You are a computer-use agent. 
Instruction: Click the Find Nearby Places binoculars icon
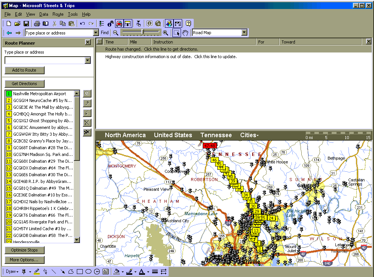tap(111, 23)
